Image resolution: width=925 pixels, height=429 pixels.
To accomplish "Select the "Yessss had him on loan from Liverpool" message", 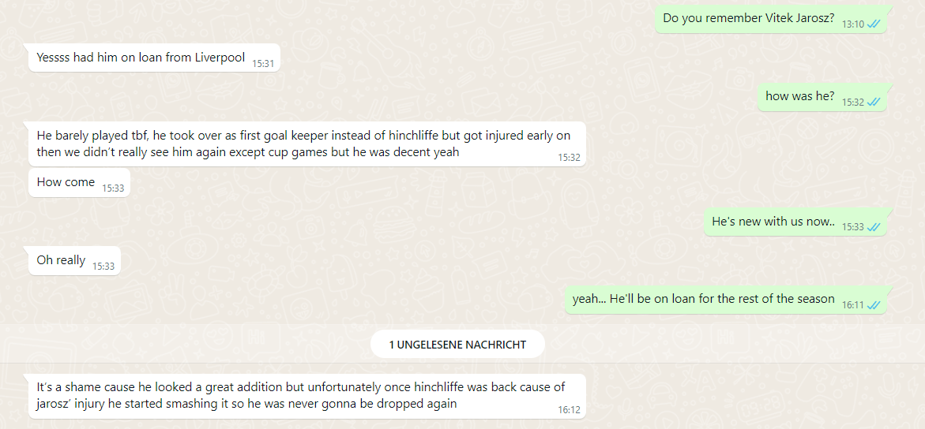I will point(154,58).
